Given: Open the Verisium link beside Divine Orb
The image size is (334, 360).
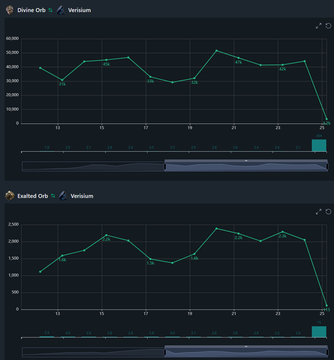Looking at the screenshot, I should (80, 10).
